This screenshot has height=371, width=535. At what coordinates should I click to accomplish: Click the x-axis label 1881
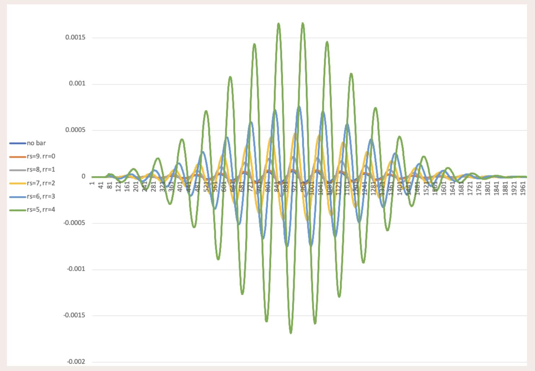(x=505, y=188)
